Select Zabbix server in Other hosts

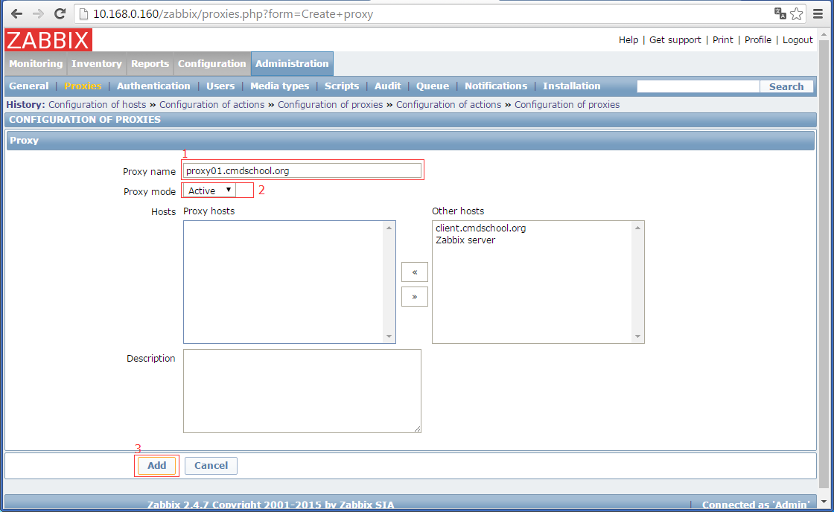pyautogui.click(x=465, y=240)
